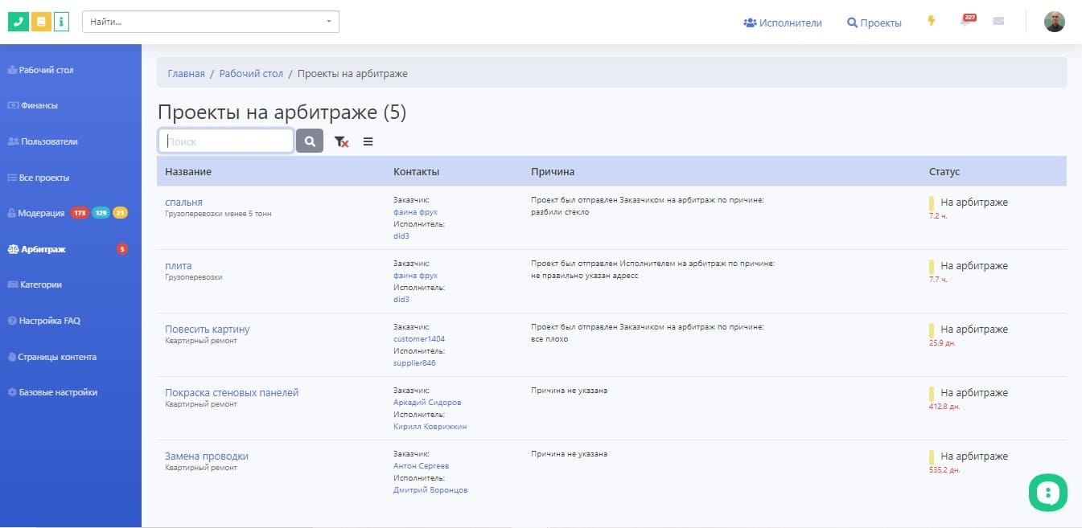Expand the Найти dropdown arrow

point(328,22)
